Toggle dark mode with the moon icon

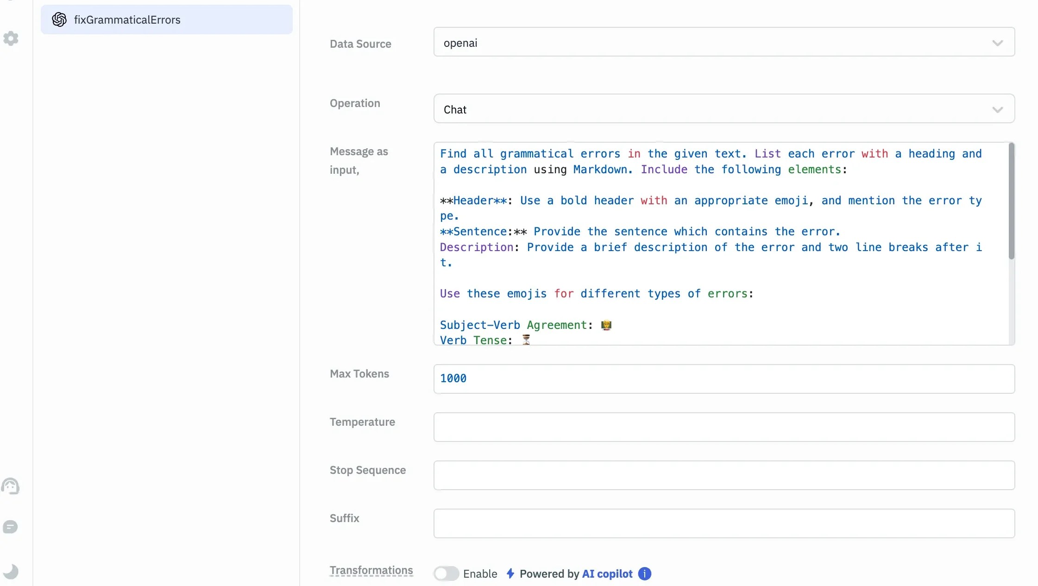click(11, 571)
